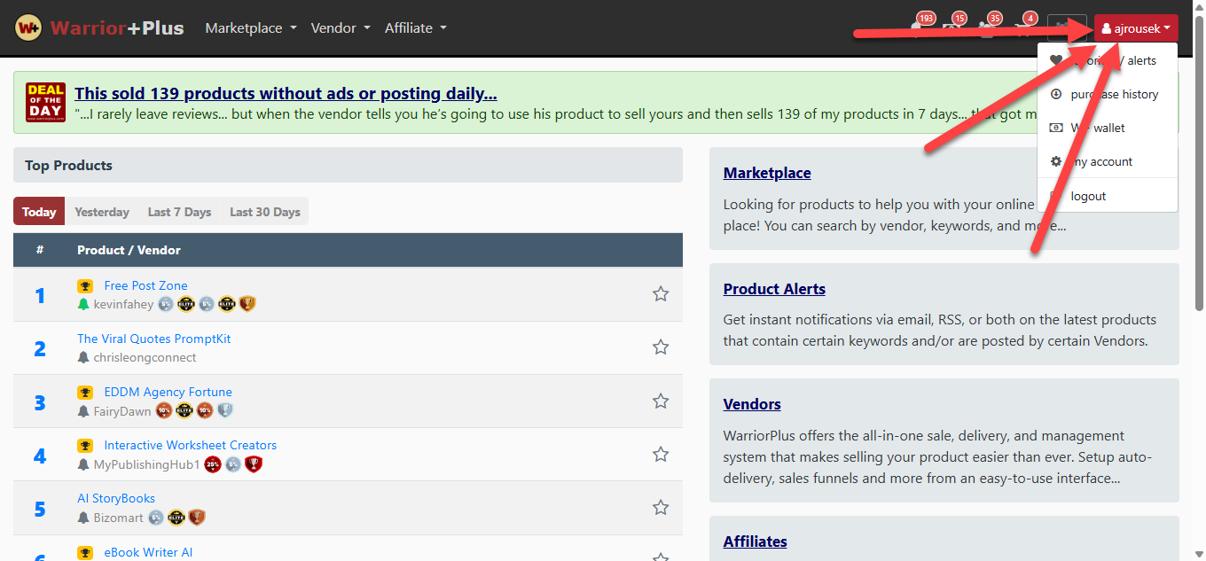Image resolution: width=1206 pixels, height=561 pixels.
Task: Favorite Free Post Zone with the star
Action: point(661,294)
